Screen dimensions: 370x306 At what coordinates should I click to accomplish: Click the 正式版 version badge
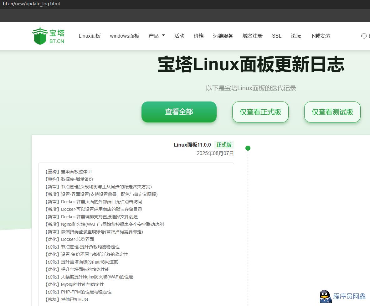(x=224, y=145)
